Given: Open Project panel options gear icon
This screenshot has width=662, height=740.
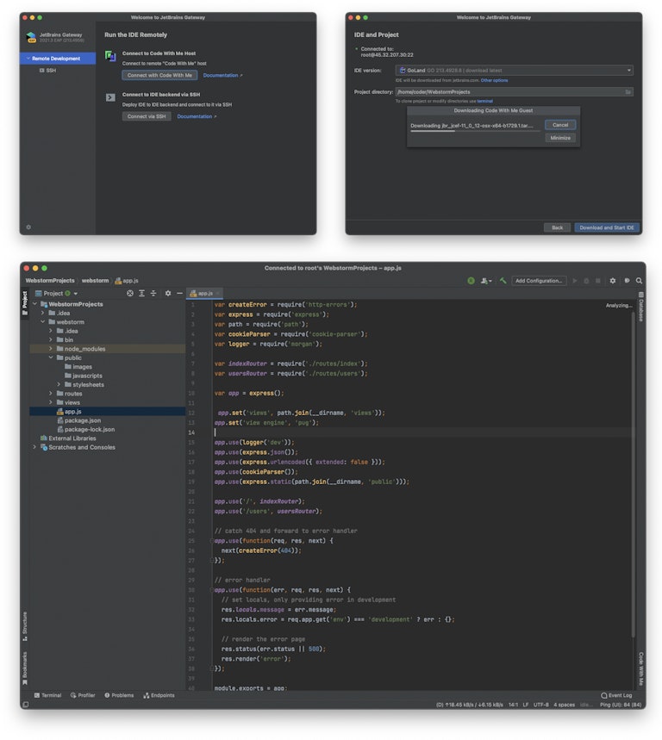Looking at the screenshot, I should (167, 293).
